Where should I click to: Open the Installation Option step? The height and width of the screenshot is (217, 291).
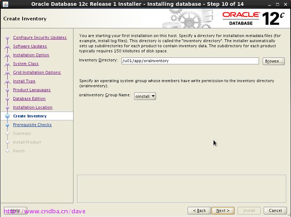[31, 55]
